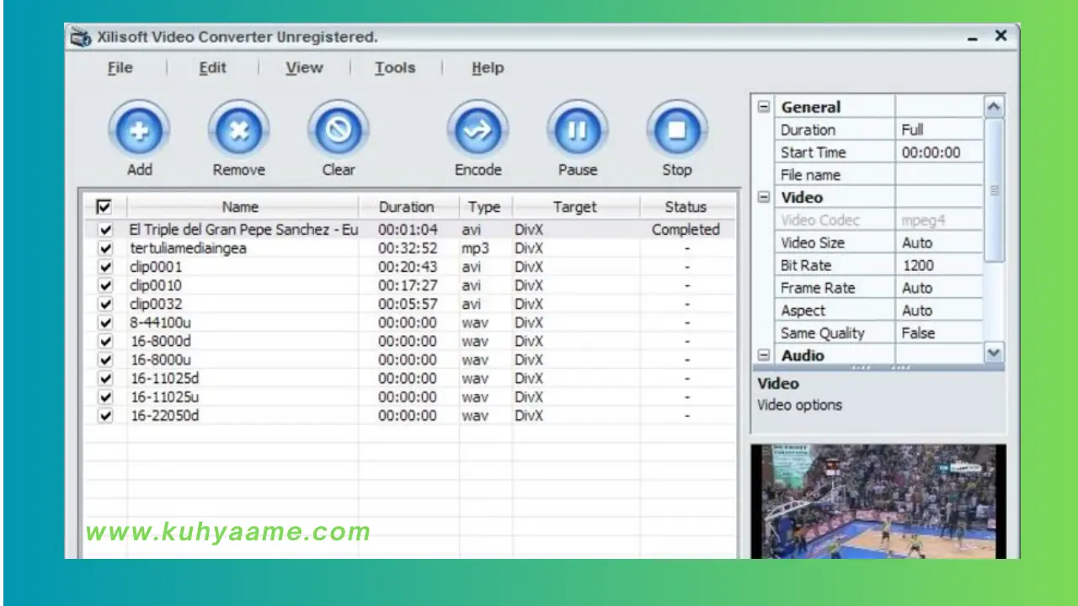1078x606 pixels.
Task: Open the File menu
Action: tap(120, 68)
